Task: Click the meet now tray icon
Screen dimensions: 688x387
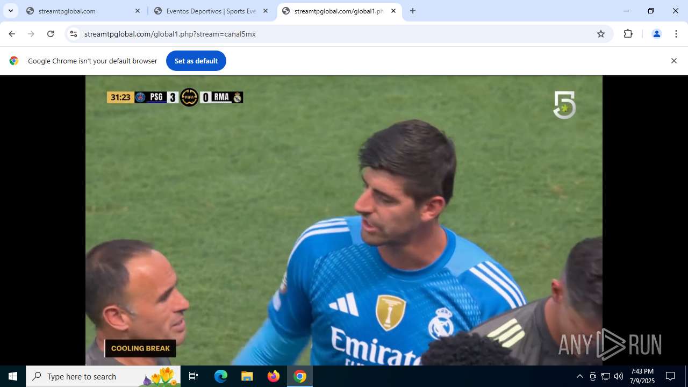Action: [593, 376]
